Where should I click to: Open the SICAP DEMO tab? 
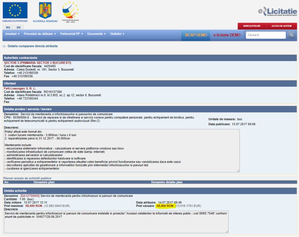pyautogui.click(x=196, y=35)
